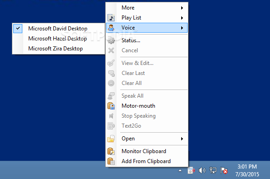Screen dimensions: 270x179
Task: Choose Play List menu entry
Action: 147,18
